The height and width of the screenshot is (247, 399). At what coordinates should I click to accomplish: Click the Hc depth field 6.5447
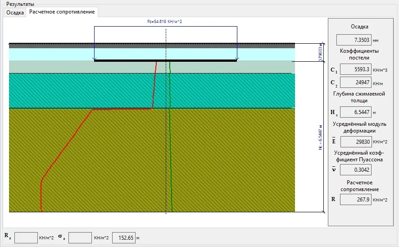coord(355,112)
